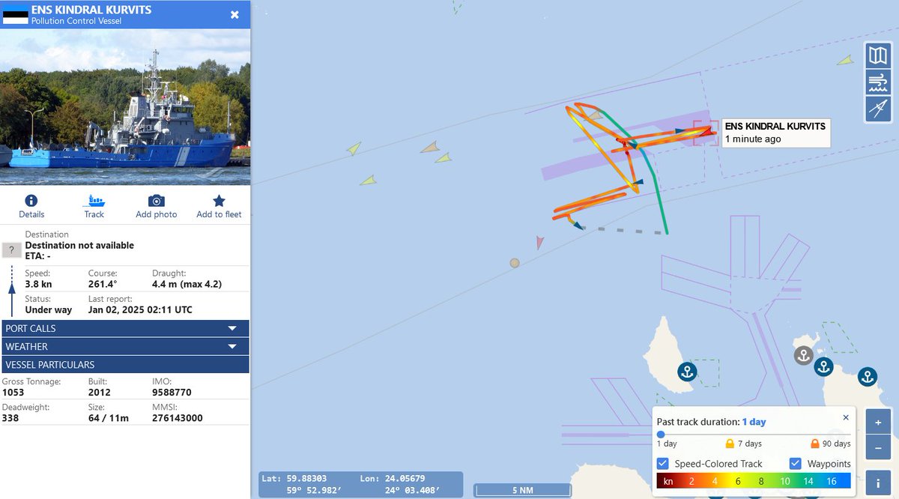Click the vessel photo thumbnail
This screenshot has width=899, height=499.
pyautogui.click(x=125, y=107)
